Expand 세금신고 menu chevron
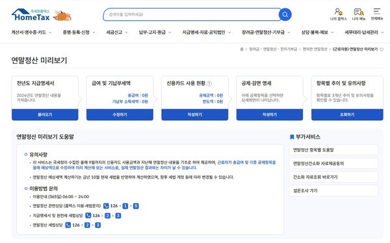Viewport: 390px width, 243px height. tap(126, 32)
